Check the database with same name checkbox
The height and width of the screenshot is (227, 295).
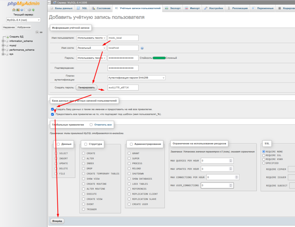[53, 109]
